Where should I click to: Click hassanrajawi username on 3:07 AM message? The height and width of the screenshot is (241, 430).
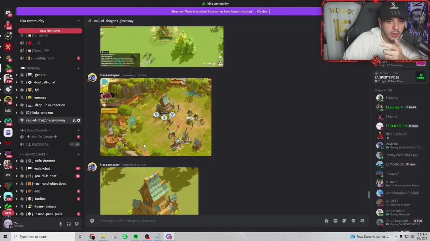110,75
